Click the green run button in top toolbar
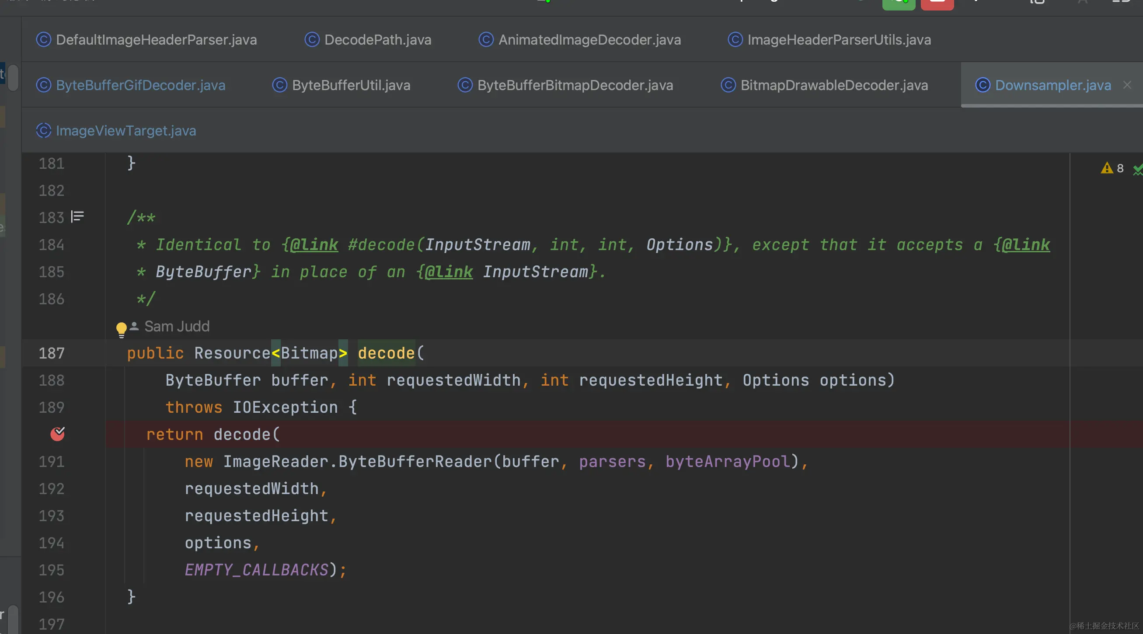The image size is (1143, 634). coord(899,3)
